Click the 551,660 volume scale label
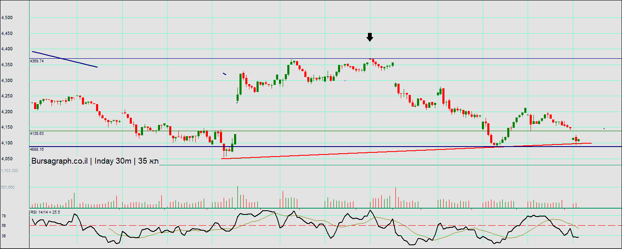This screenshot has width=622, height=249. (8, 187)
